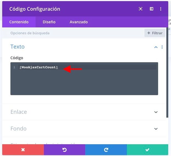The image size is (171, 156).
Task: Click the expand modal fullscreen icon
Action: [x=141, y=9]
